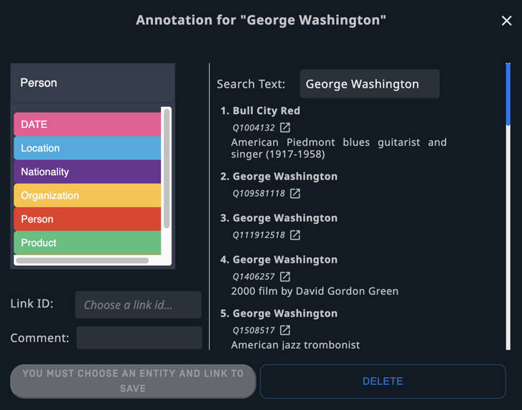
Task: Pick the Organization entity label
Action: [x=87, y=195]
